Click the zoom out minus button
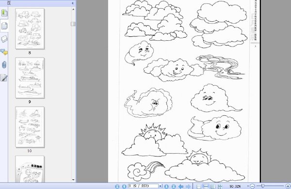The image size is (291, 189). pos(252,186)
